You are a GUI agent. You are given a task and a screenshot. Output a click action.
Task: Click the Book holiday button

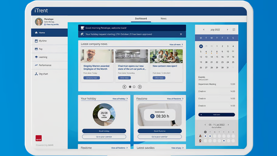coord(104,131)
